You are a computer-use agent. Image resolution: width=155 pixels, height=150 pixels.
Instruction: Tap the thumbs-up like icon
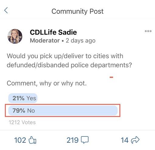pos(33,140)
